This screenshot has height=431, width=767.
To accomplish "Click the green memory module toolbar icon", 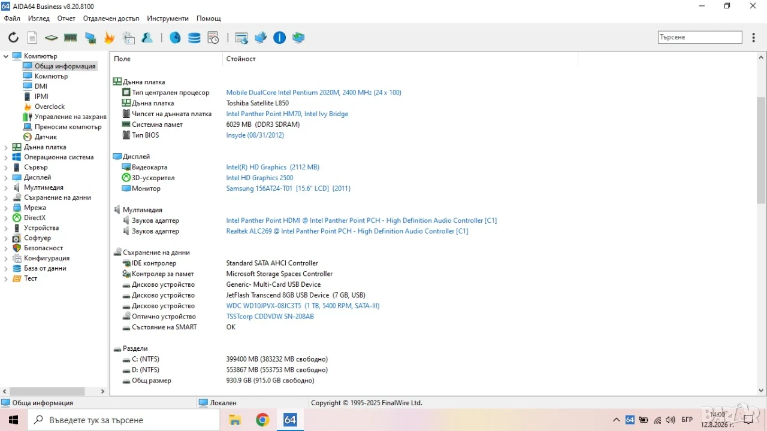I will [x=71, y=38].
